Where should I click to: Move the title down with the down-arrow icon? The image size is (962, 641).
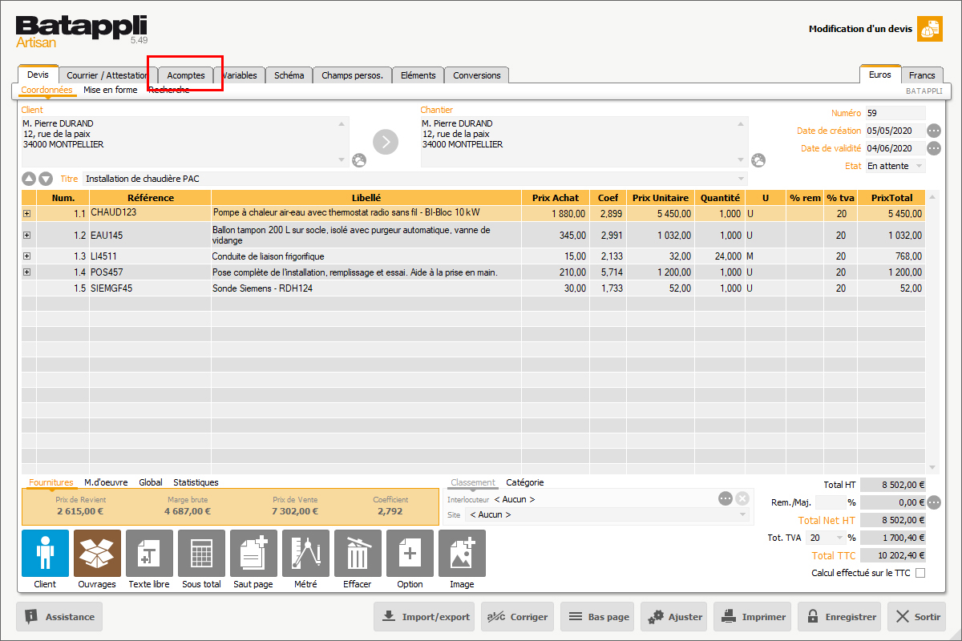pos(46,179)
